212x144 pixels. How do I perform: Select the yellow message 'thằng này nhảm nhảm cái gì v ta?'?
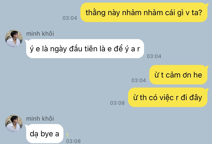144,13
